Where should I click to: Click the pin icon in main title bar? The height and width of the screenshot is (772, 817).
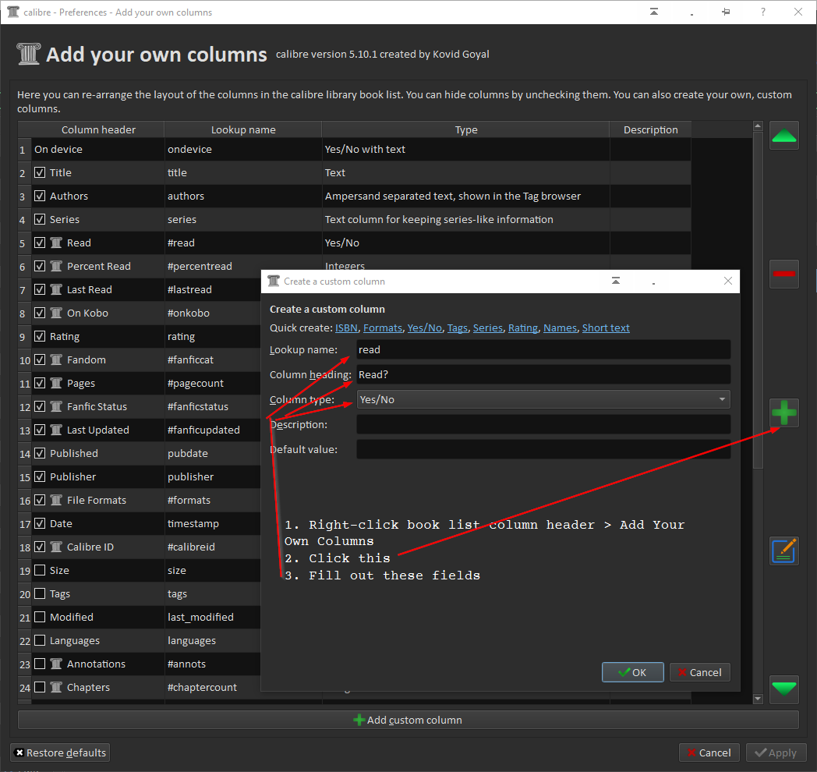point(726,12)
